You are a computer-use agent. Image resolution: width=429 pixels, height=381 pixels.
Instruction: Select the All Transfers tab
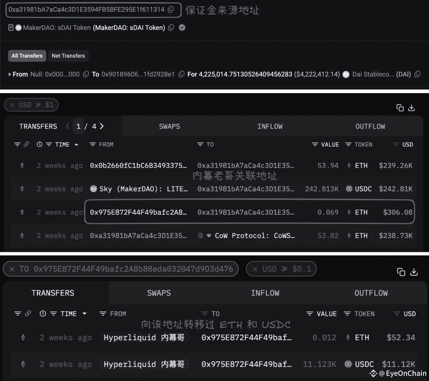[x=27, y=56]
